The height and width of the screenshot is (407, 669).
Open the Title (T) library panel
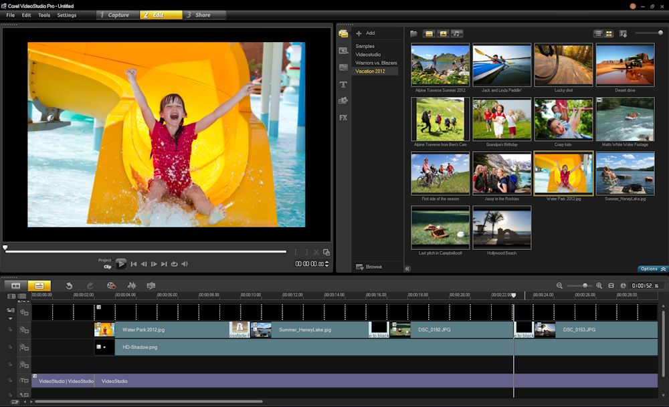pos(343,84)
